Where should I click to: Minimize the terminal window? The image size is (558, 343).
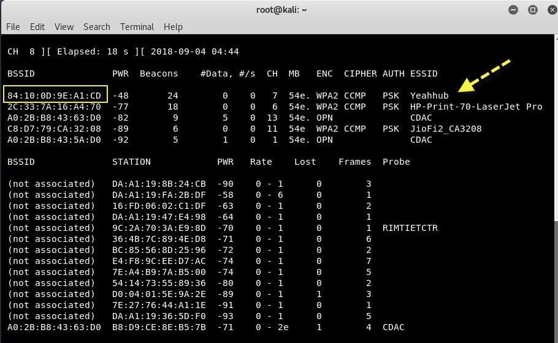click(x=513, y=10)
